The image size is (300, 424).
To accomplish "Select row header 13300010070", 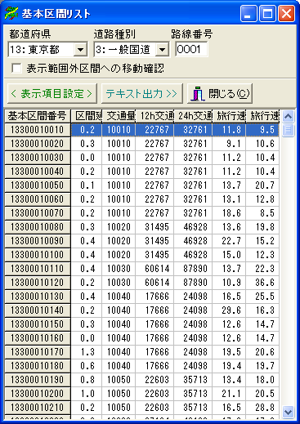I will pos(38,213).
